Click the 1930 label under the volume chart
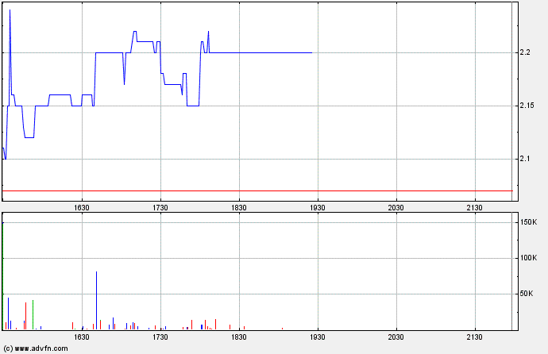The width and height of the screenshot is (548, 354). [317, 337]
